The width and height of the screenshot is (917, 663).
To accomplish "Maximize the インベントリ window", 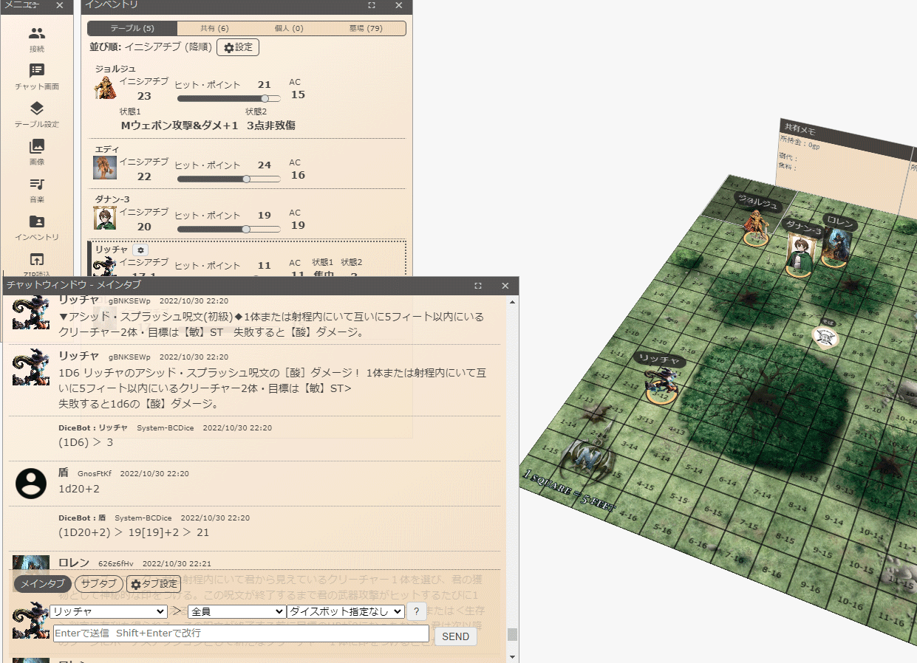I will point(372,5).
